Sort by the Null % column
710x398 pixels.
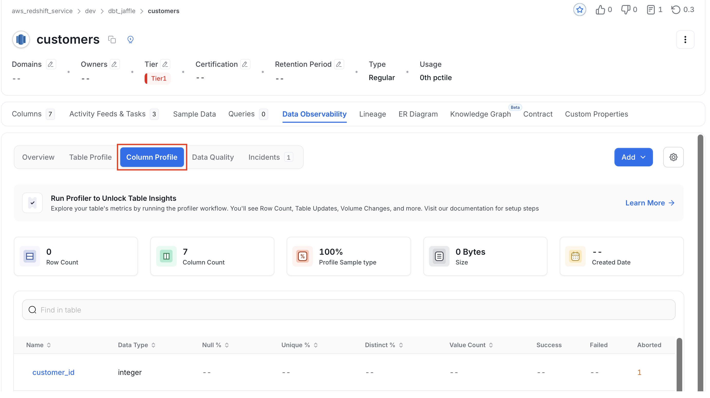[x=215, y=345]
